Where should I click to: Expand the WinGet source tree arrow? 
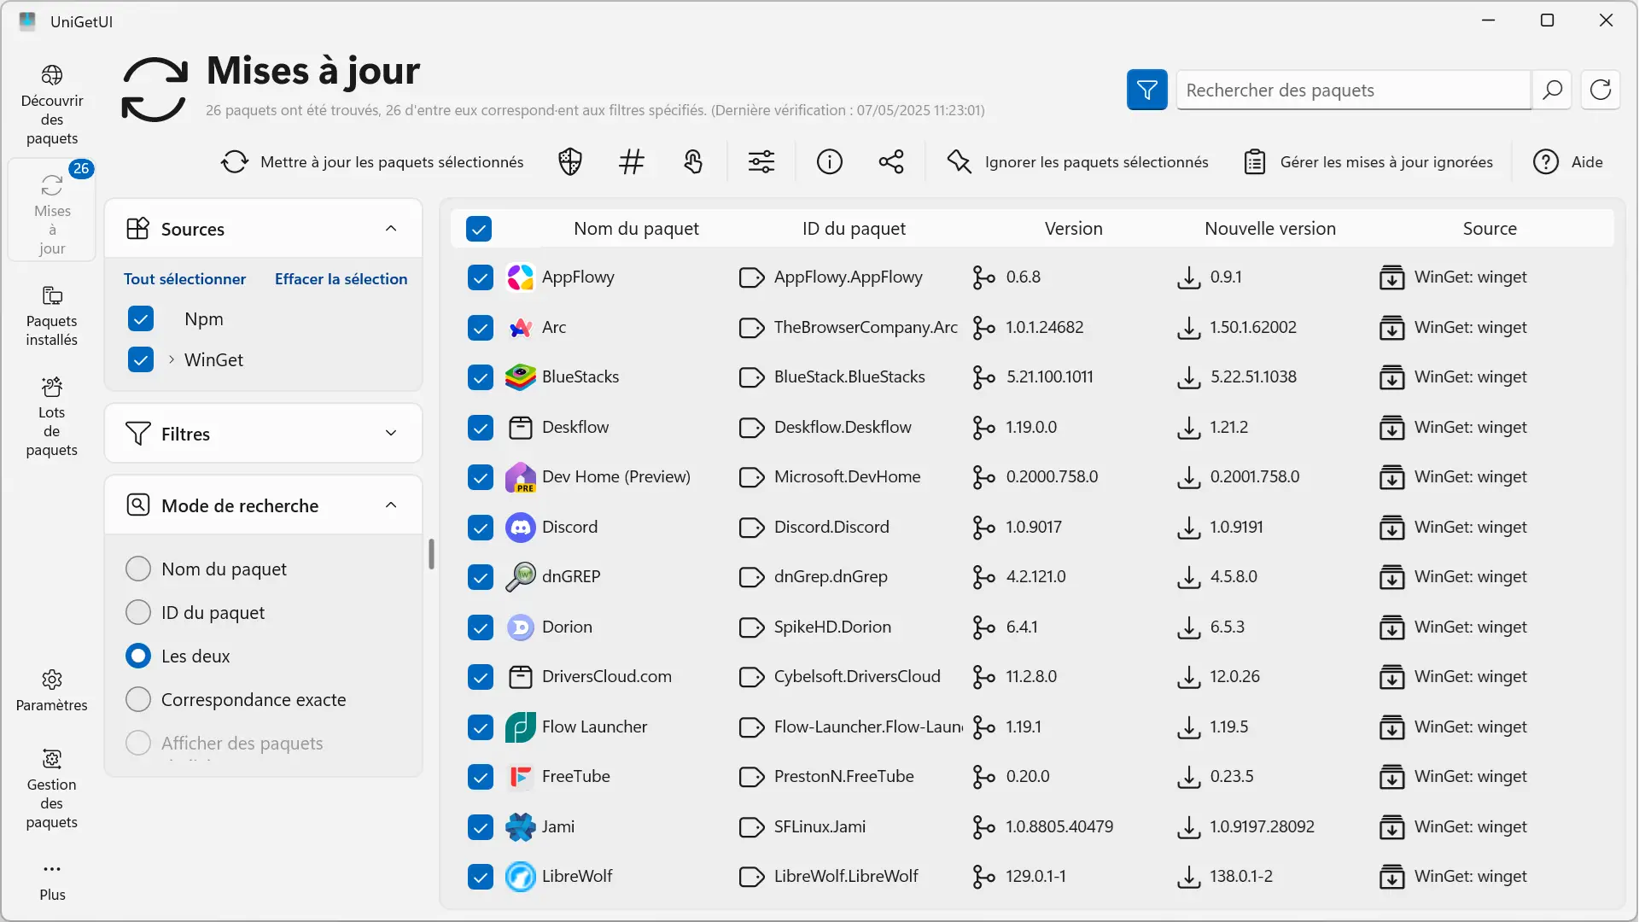[172, 359]
